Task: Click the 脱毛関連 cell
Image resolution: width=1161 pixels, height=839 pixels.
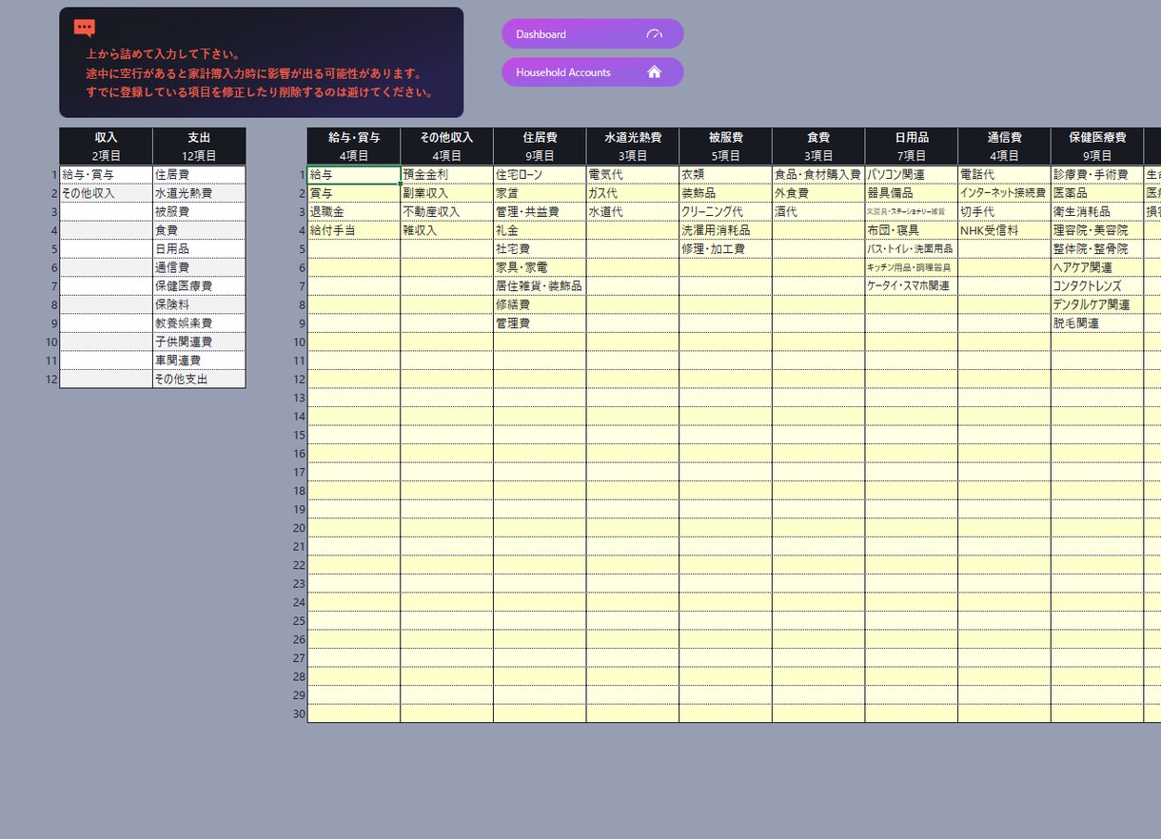Action: [1097, 323]
